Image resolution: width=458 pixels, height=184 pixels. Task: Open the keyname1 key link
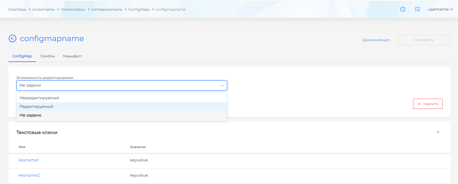click(x=29, y=160)
